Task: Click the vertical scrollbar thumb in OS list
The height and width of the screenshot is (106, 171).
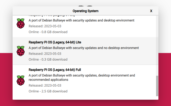Action: click(x=157, y=86)
